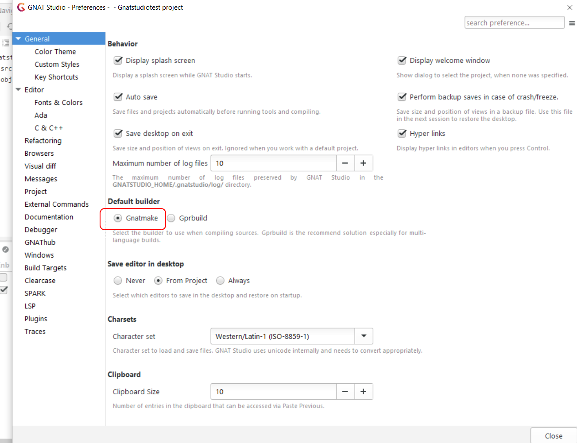Choose From Project for save editor
Image resolution: width=577 pixels, height=443 pixels.
(158, 281)
